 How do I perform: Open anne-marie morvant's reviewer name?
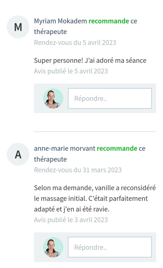[x=65, y=149]
